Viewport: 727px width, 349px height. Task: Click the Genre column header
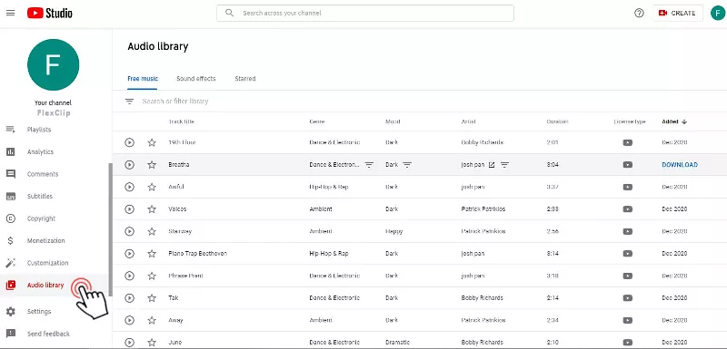(x=317, y=121)
